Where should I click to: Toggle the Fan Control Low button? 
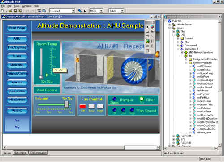(91, 106)
